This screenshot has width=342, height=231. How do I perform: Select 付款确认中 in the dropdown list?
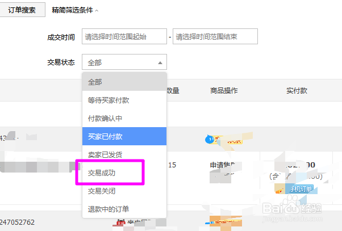pos(105,118)
